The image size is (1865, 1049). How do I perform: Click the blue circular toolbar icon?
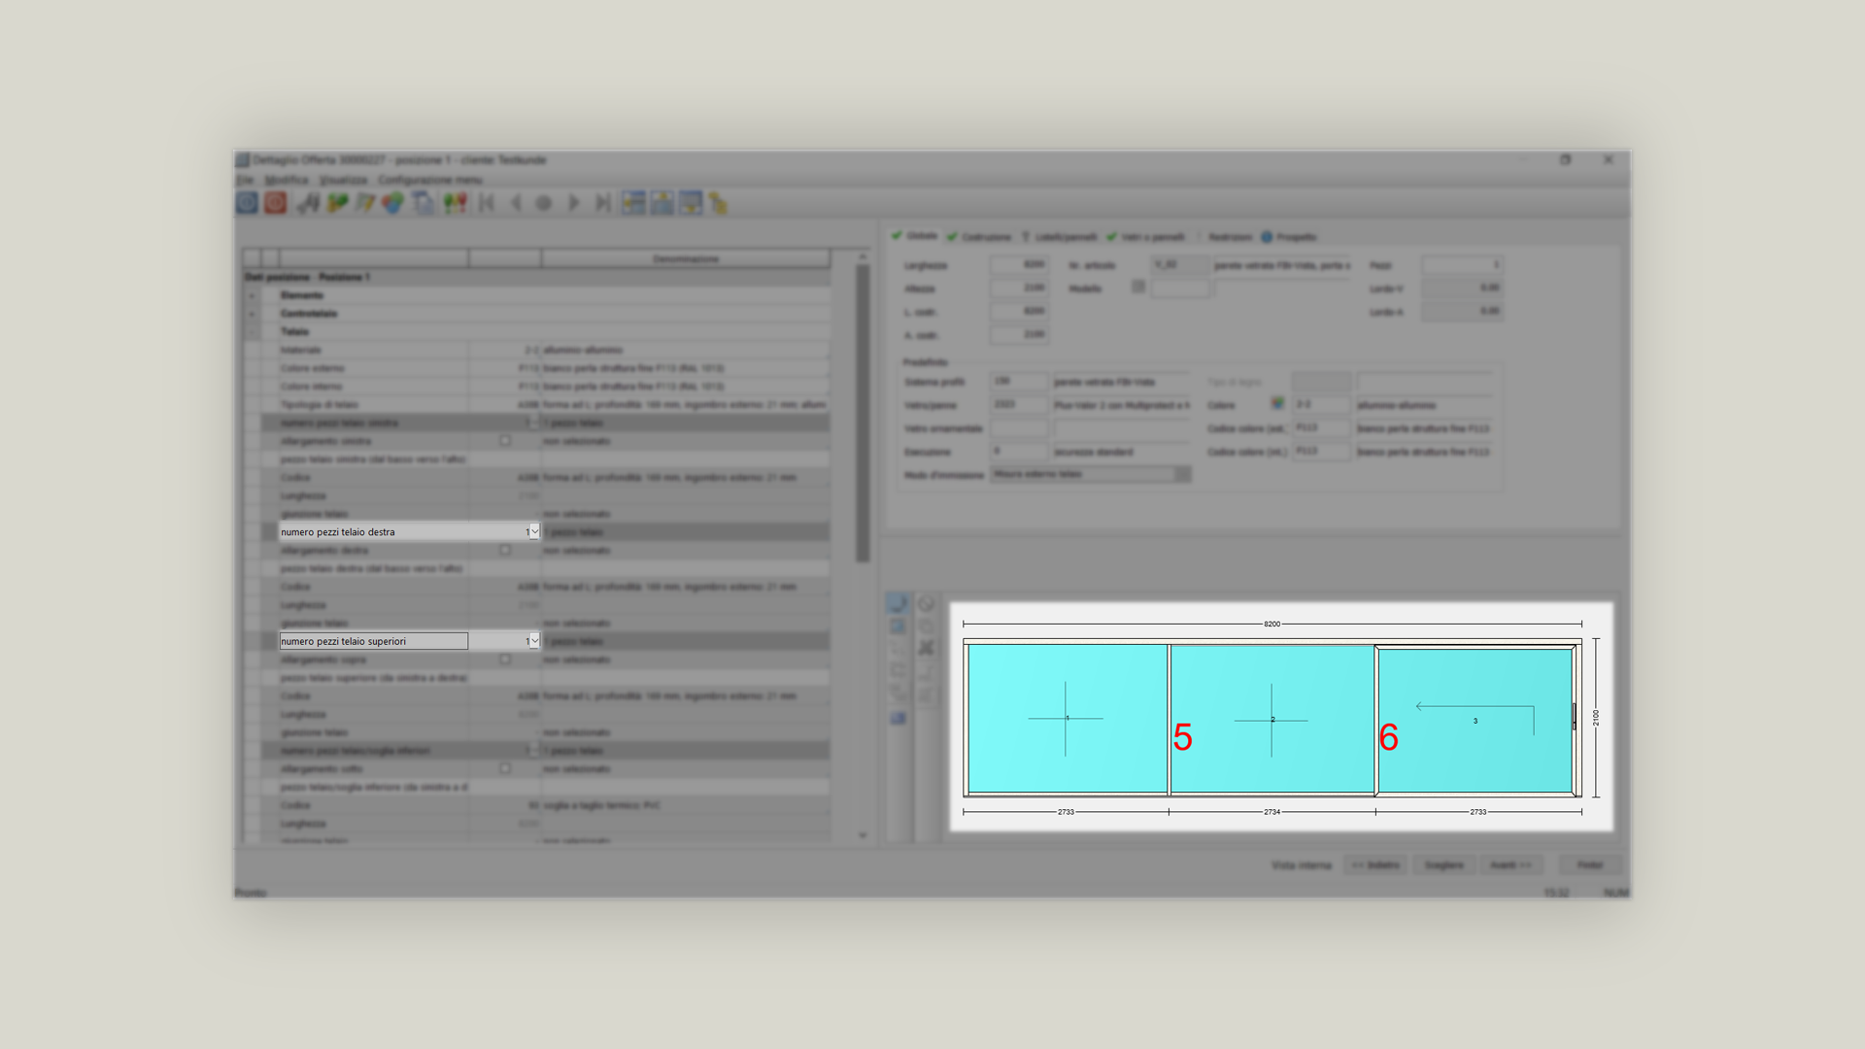click(x=247, y=202)
